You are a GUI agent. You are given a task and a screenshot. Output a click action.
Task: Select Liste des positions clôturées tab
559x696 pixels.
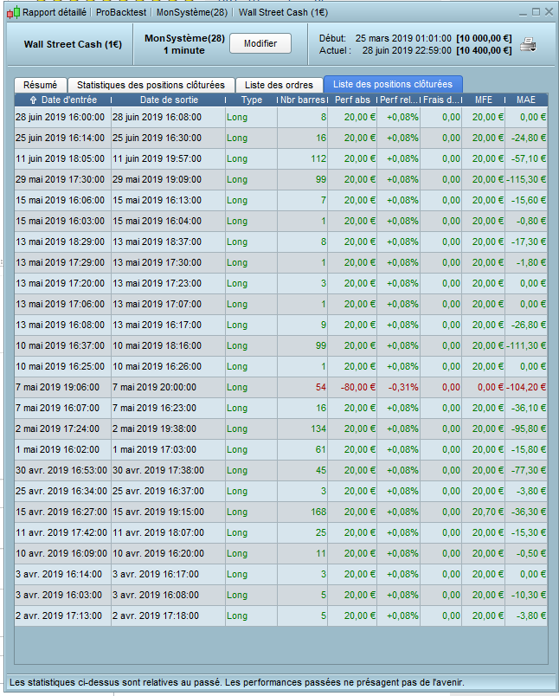click(x=393, y=85)
